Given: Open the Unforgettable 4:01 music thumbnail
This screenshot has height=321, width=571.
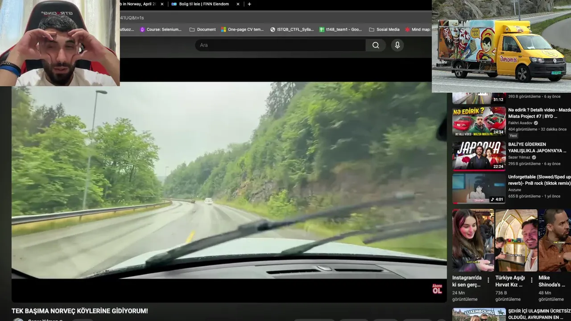Looking at the screenshot, I should [479, 188].
